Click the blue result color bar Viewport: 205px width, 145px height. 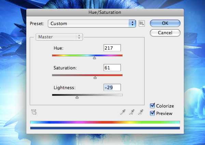105,128
